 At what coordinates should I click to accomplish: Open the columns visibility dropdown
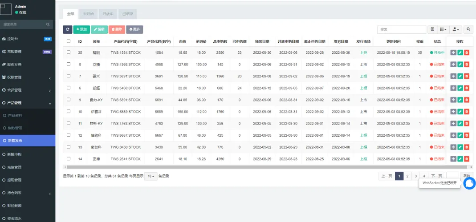point(443,29)
